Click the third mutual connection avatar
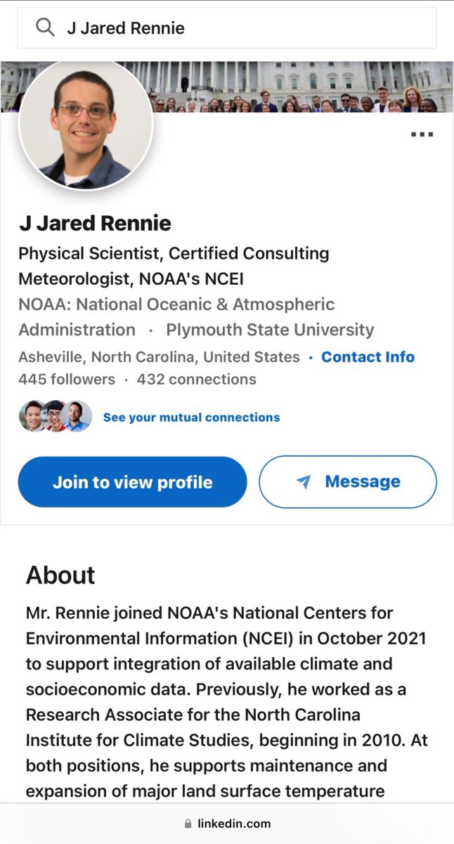The width and height of the screenshot is (454, 844). (78, 416)
